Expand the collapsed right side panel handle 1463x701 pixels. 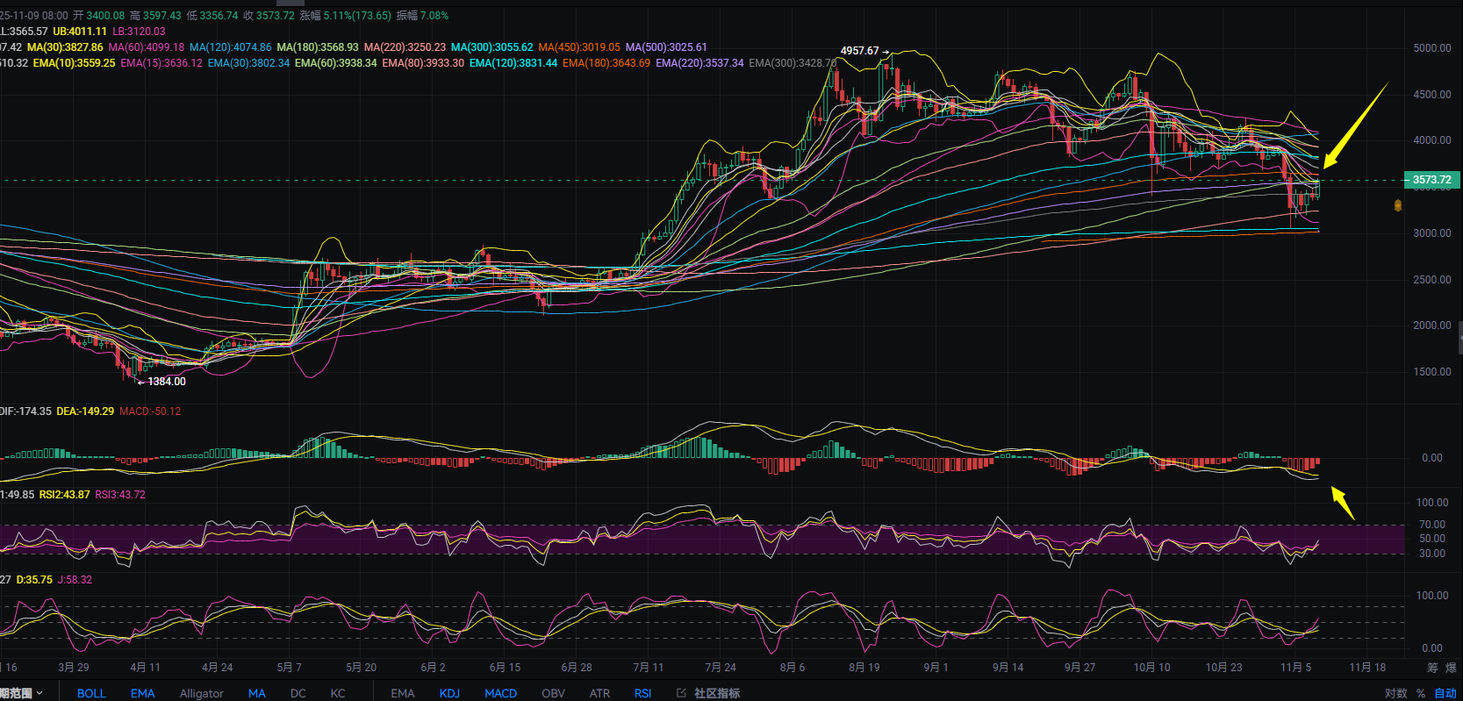[x=1459, y=337]
